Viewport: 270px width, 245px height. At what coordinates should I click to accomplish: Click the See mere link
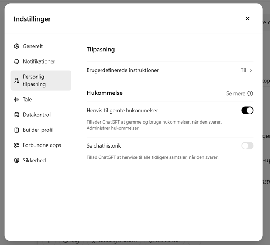tap(236, 93)
